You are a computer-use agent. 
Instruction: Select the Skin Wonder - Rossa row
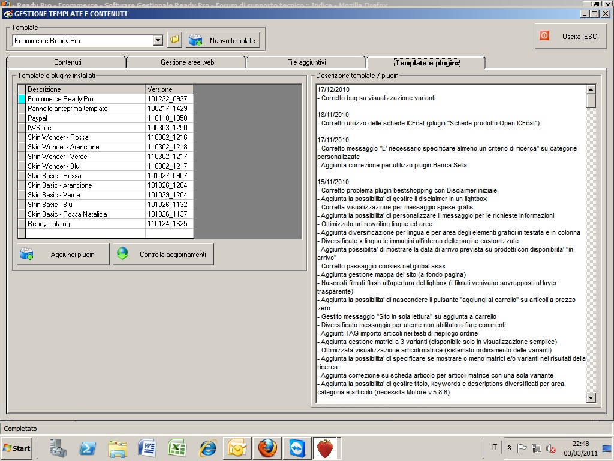(x=106, y=137)
